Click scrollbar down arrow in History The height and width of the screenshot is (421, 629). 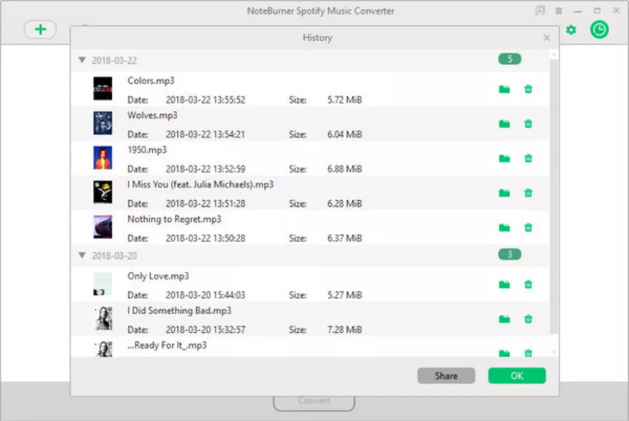click(x=554, y=352)
